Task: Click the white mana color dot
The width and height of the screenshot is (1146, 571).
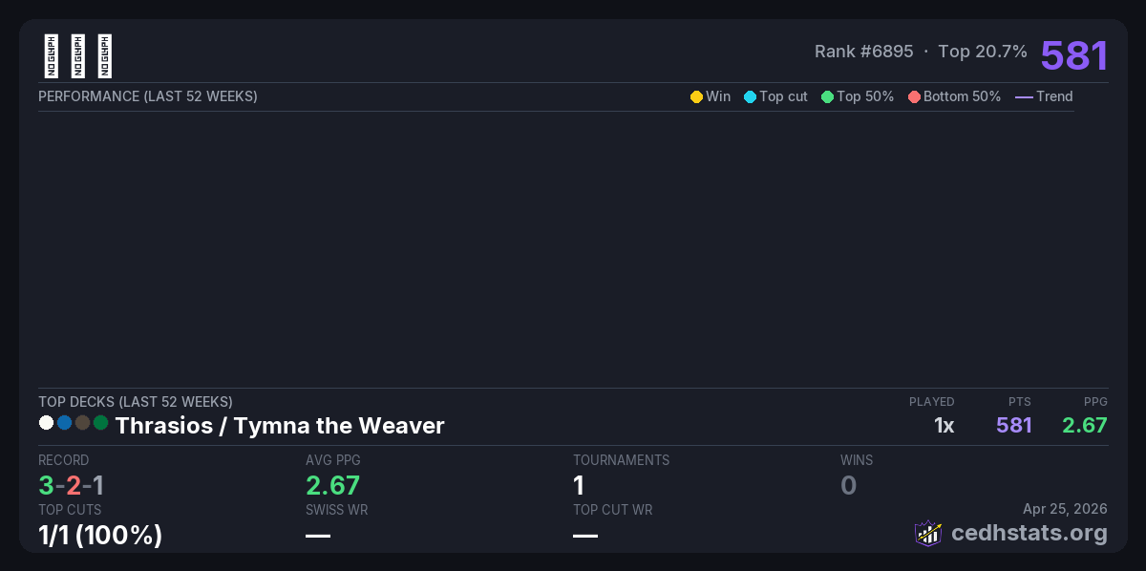Action: coord(46,422)
